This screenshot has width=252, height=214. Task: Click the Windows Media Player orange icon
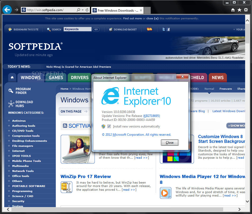click(166, 193)
